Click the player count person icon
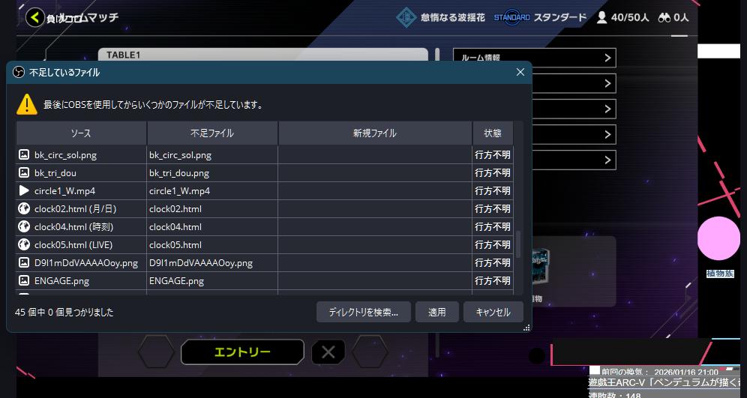 tap(601, 17)
